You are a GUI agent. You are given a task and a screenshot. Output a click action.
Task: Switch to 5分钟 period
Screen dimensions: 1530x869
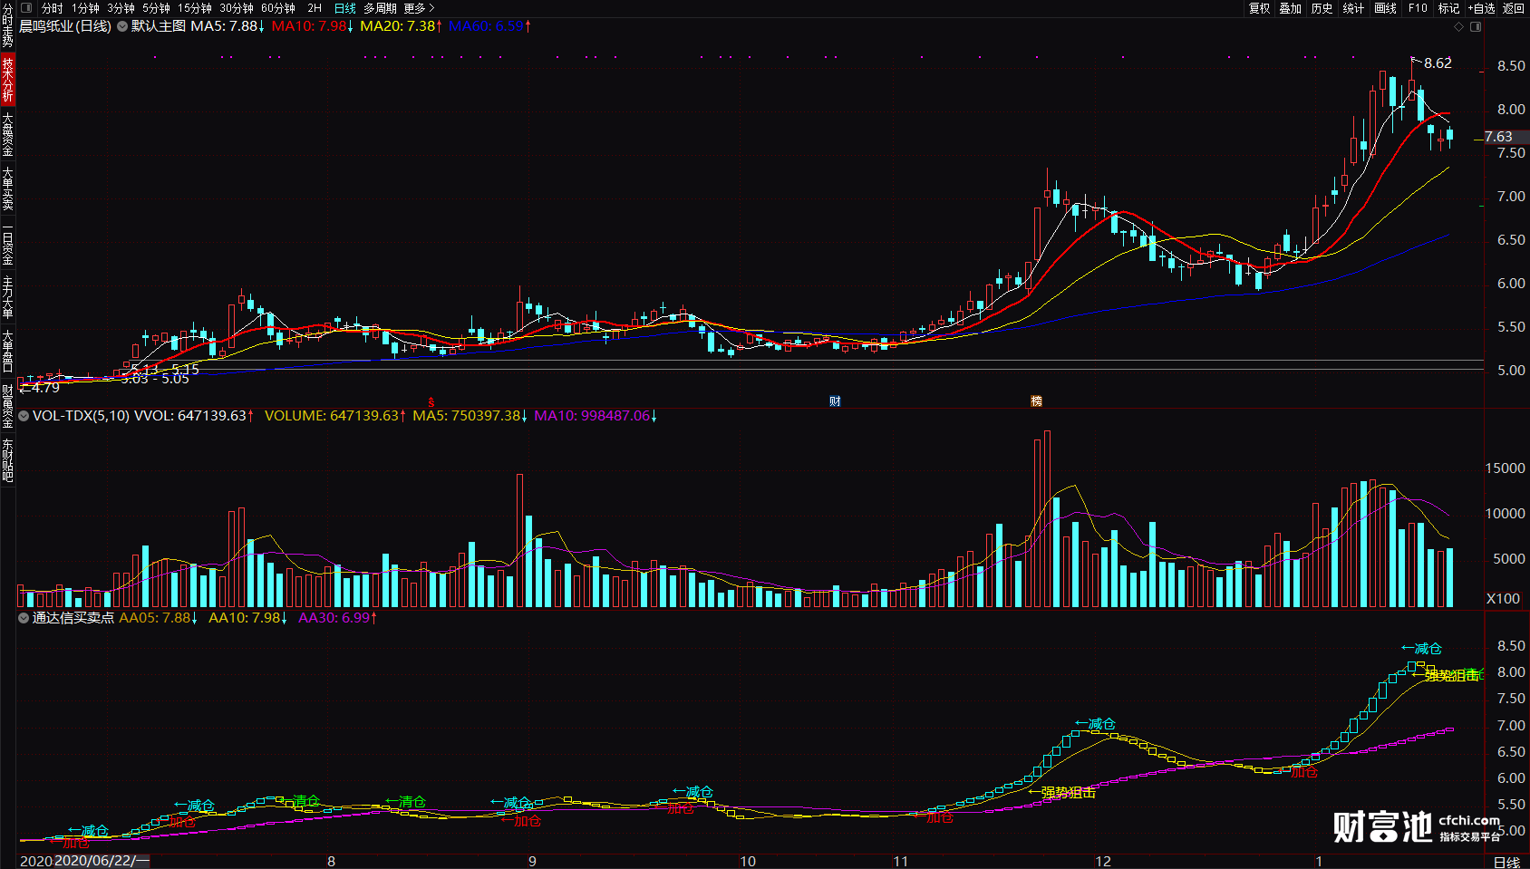click(157, 8)
